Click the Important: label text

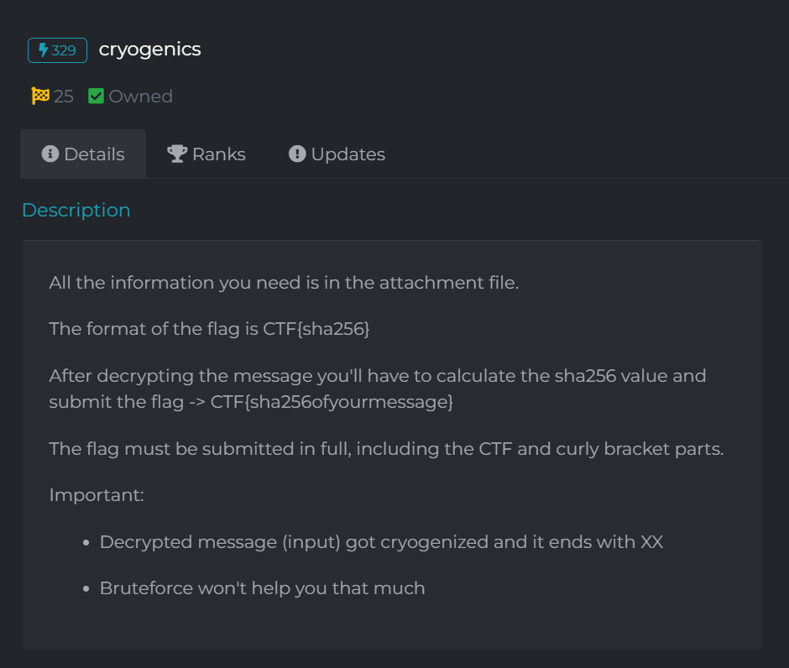97,495
